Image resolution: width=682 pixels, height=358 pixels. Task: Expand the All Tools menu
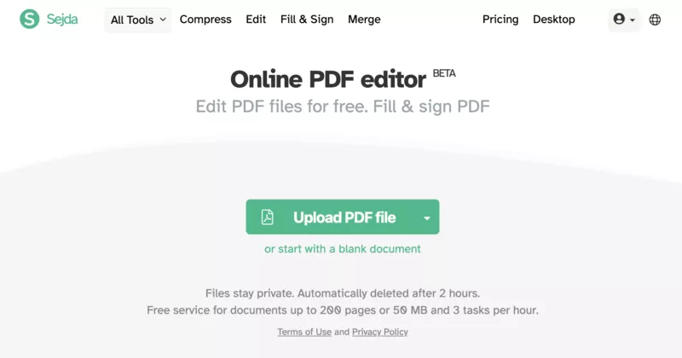(137, 20)
